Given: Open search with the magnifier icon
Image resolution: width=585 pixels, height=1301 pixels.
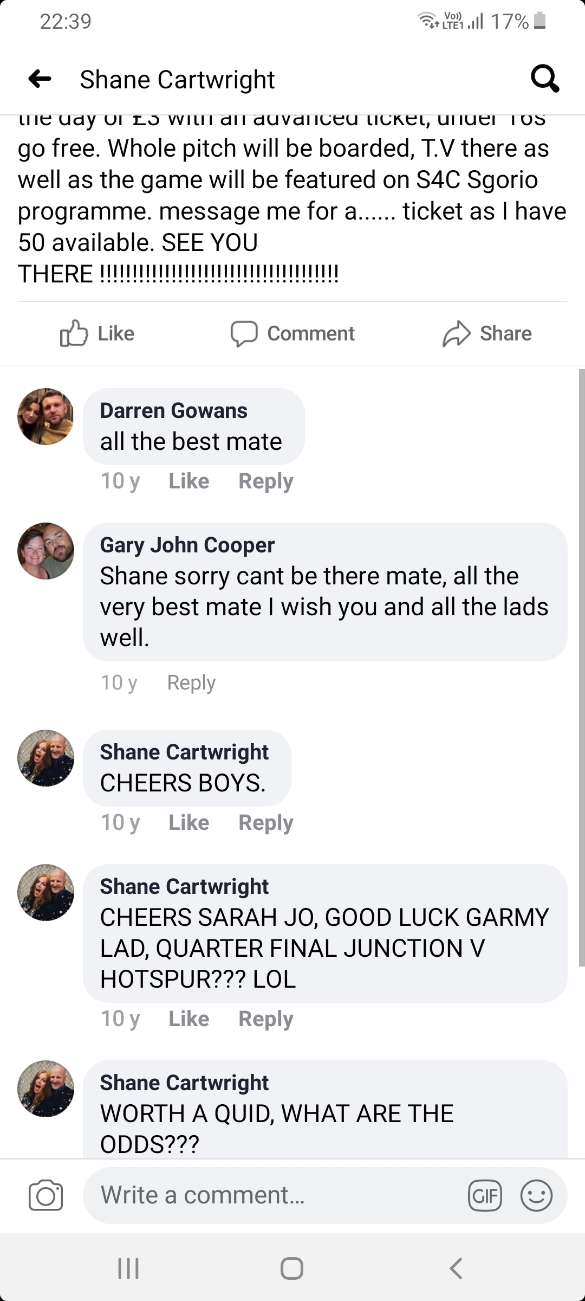Looking at the screenshot, I should pyautogui.click(x=544, y=79).
